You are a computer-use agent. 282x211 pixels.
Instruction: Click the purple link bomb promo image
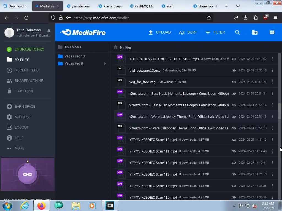tap(28, 174)
